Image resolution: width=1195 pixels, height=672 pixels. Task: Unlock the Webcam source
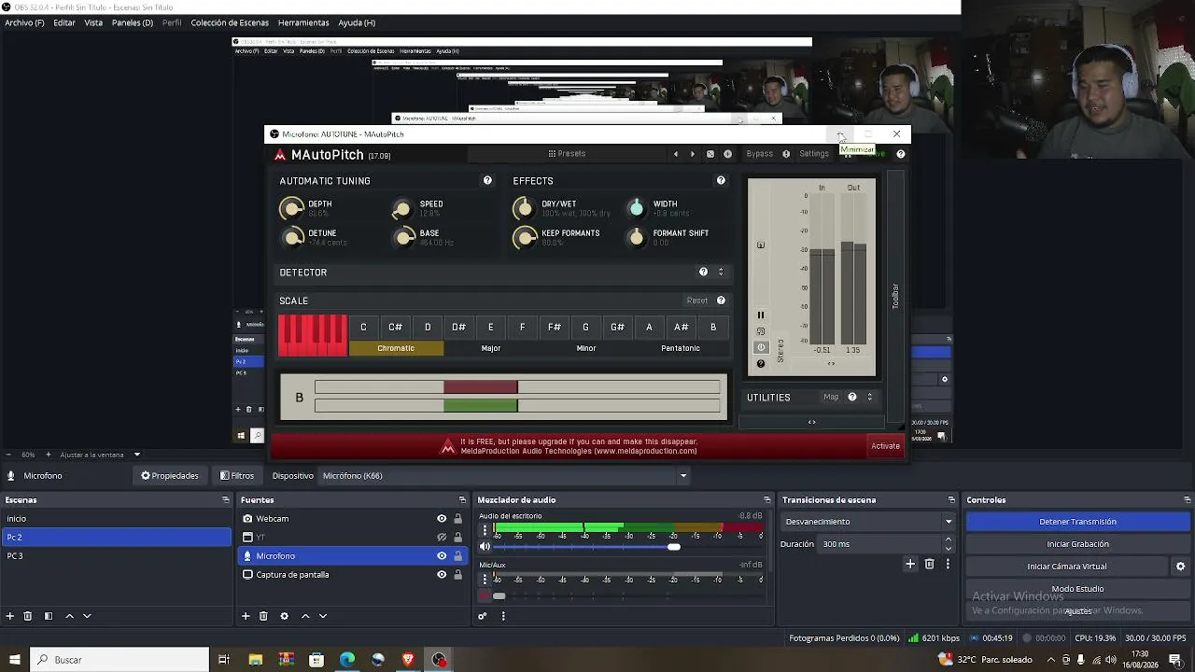click(x=457, y=519)
